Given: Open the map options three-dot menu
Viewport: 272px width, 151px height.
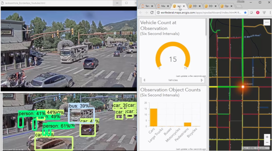Looking at the screenshot, I should [x=267, y=22].
